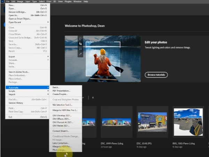Screen dimensions: 209x157
Task: Select Merge to HDR Efex Pro 2...
Action: 65,110
